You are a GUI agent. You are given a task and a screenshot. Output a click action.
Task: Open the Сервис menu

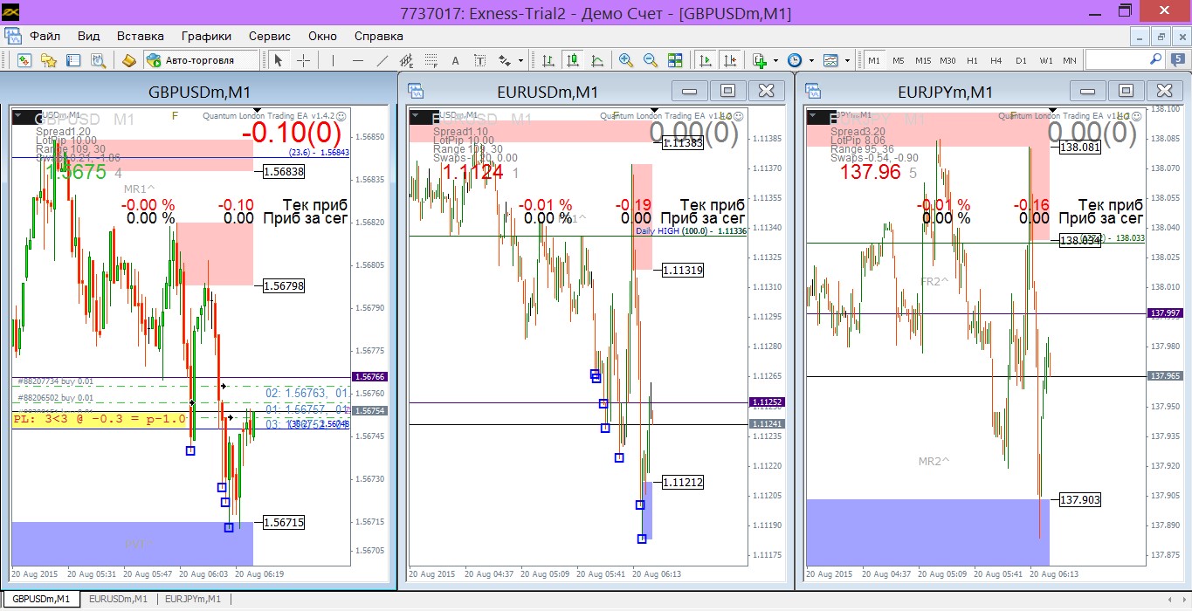coord(270,36)
